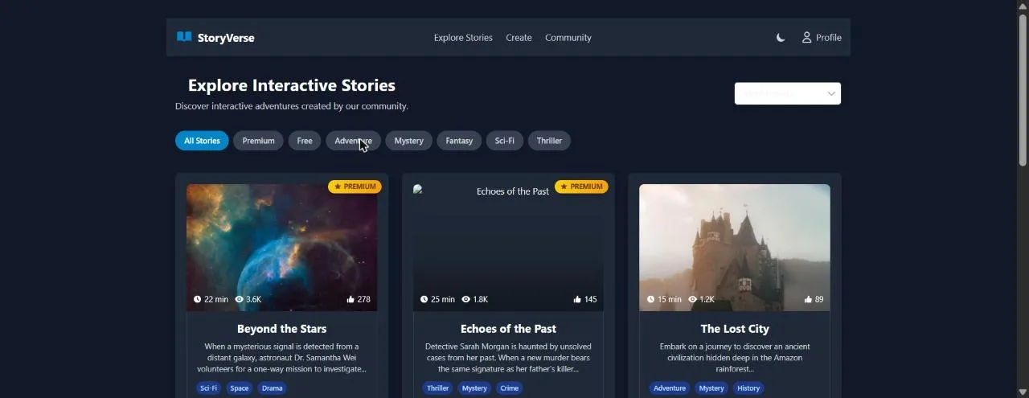Viewport: 1029px width, 398px height.
Task: Click the Adventure tag on The Lost City
Action: tap(670, 388)
